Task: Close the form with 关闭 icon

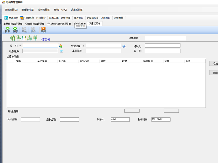Action: click(43, 29)
